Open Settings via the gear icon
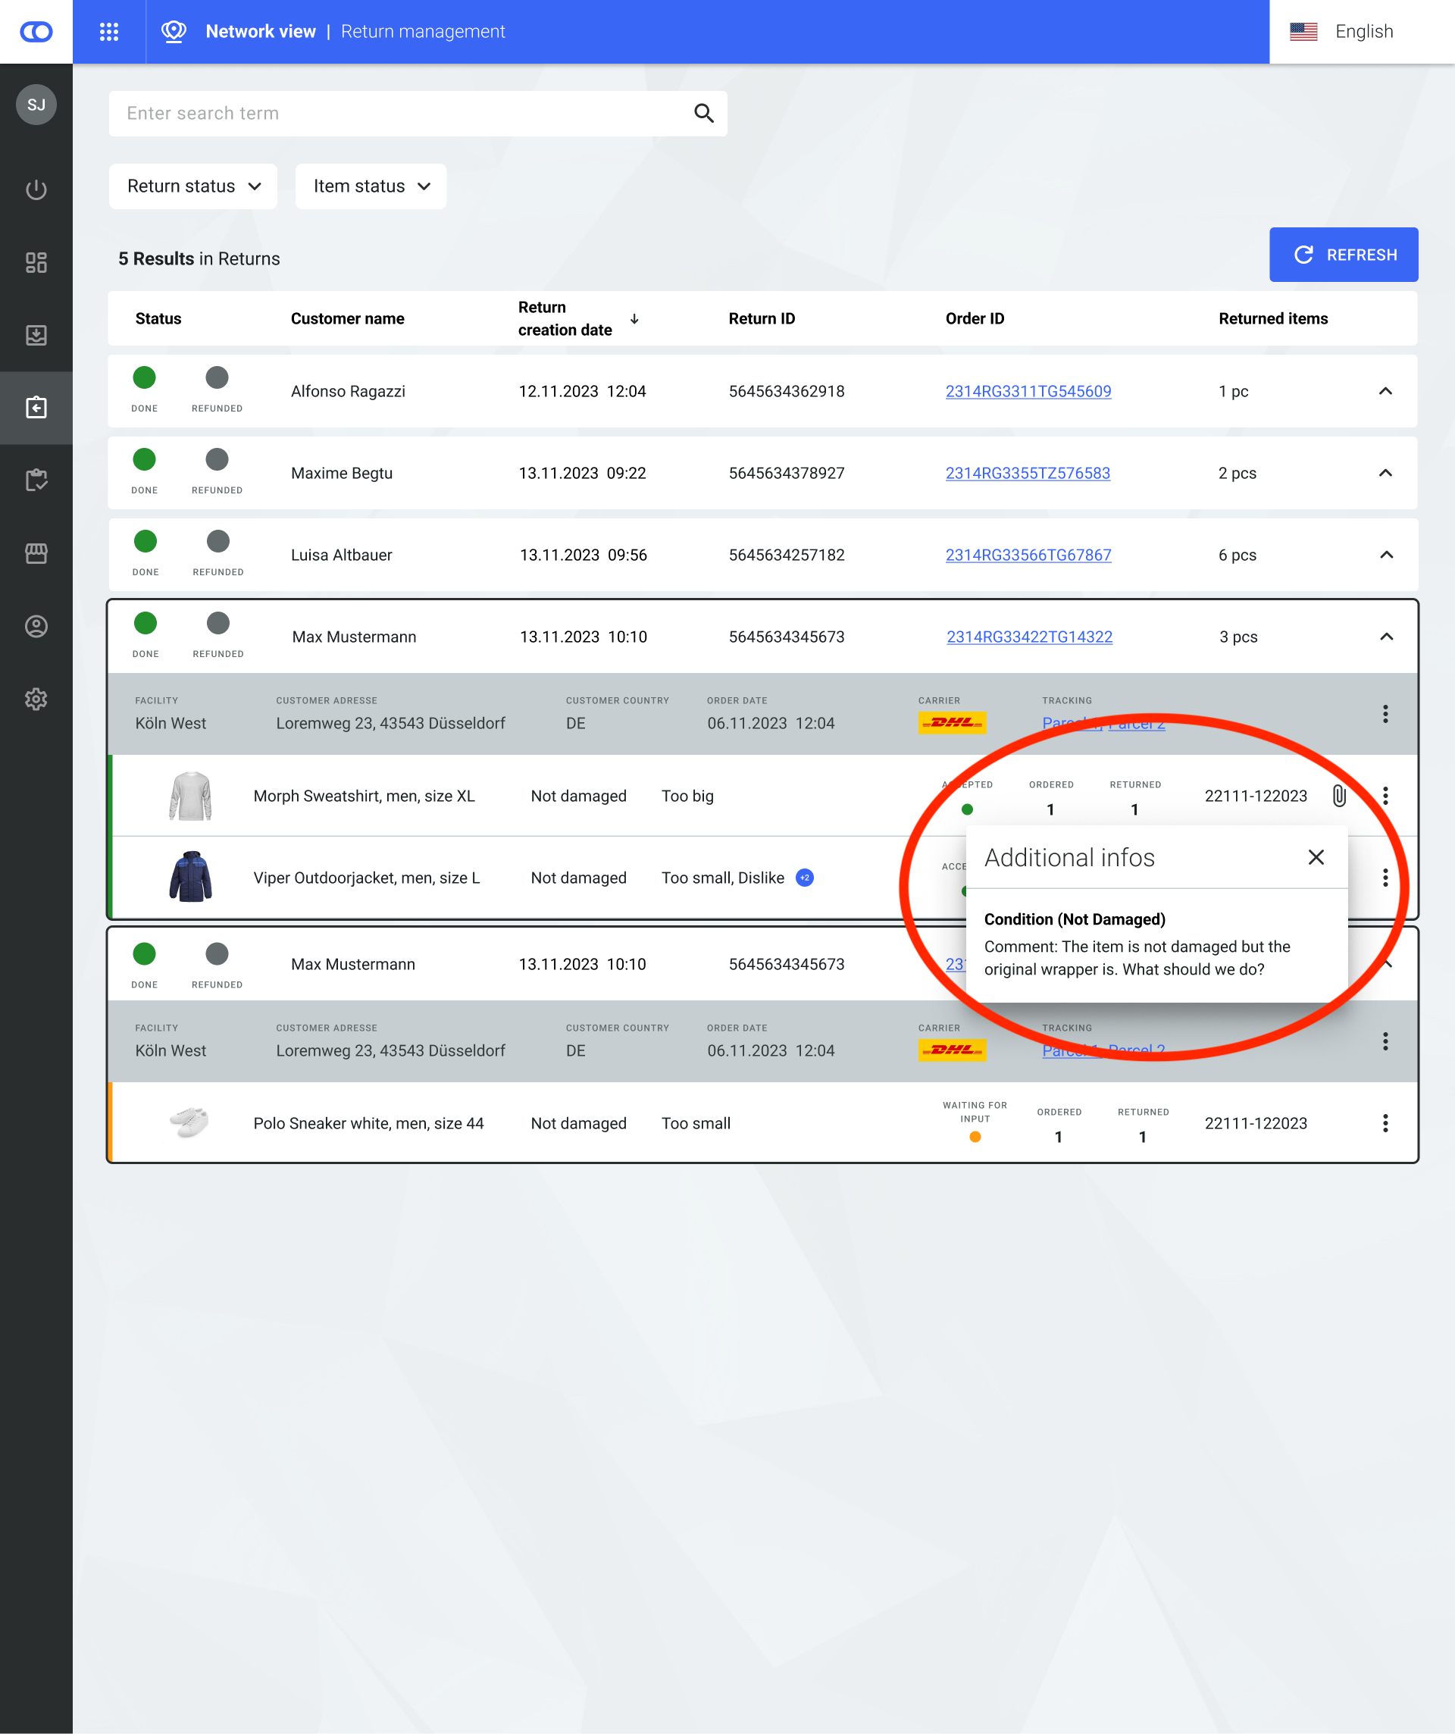Image resolution: width=1455 pixels, height=1734 pixels. 36,699
